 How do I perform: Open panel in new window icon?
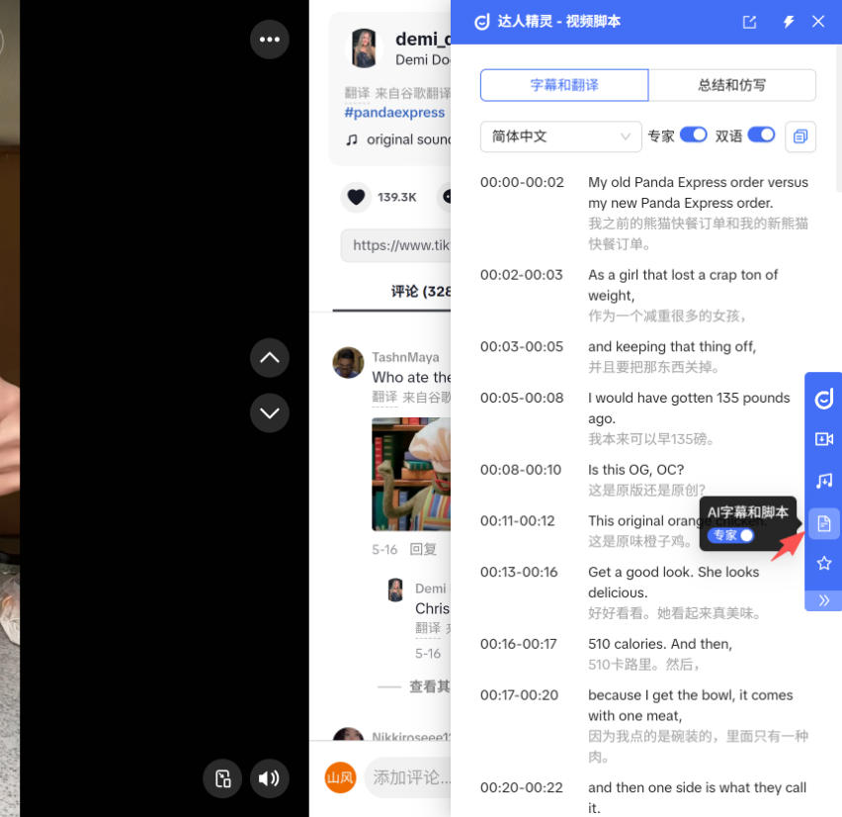tap(749, 22)
